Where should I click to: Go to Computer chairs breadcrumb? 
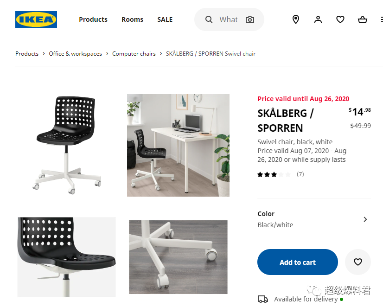pos(134,54)
